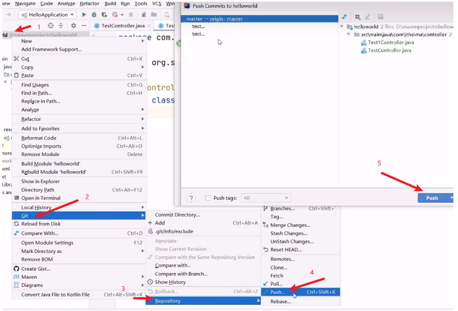
Task: Run with coverage using the shield icon
Action: (104, 14)
